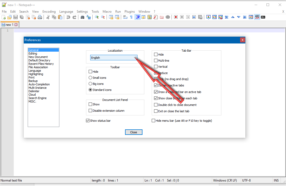Switch to the new 1 document tab
286x186 pixels.
pos(9,25)
